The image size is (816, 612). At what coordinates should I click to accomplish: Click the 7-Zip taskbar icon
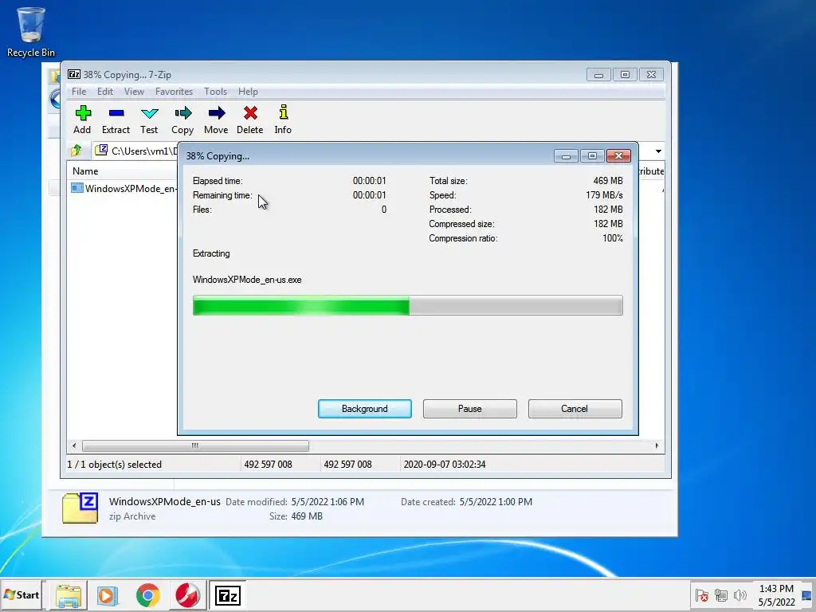(x=228, y=595)
